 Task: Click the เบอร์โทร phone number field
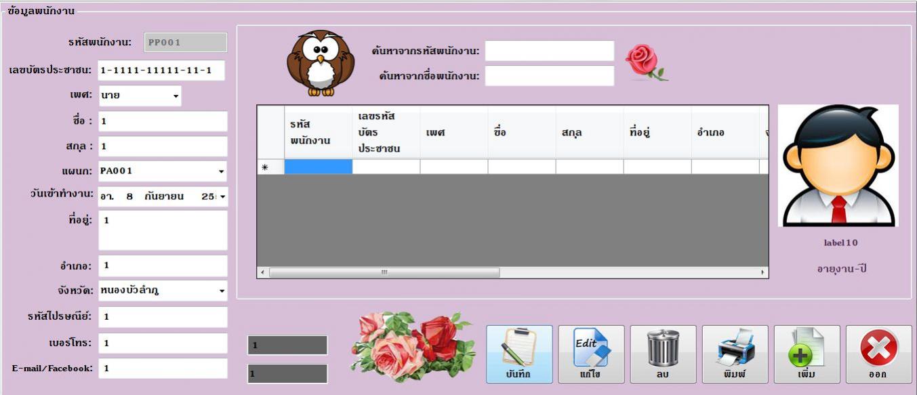click(163, 344)
